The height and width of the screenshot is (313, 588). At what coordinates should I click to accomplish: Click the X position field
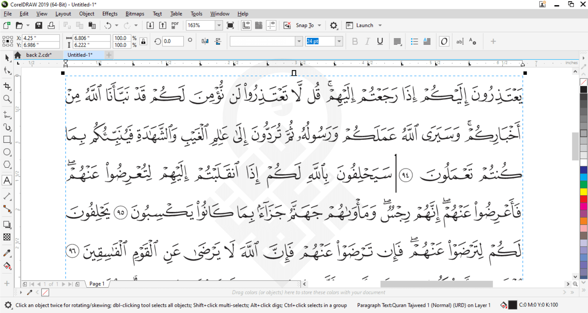pos(41,38)
